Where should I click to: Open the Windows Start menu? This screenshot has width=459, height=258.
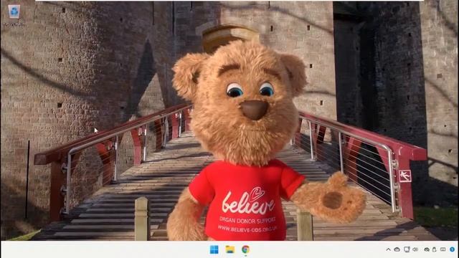click(214, 249)
